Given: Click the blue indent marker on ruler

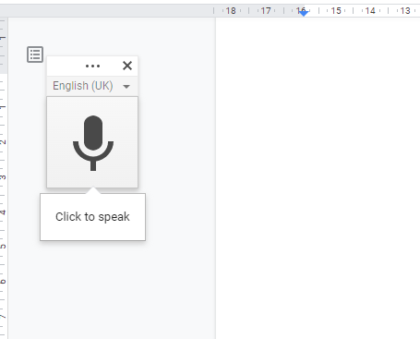Looking at the screenshot, I should click(x=304, y=13).
